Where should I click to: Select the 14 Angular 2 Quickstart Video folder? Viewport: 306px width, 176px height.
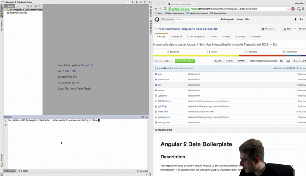tap(25, 9)
